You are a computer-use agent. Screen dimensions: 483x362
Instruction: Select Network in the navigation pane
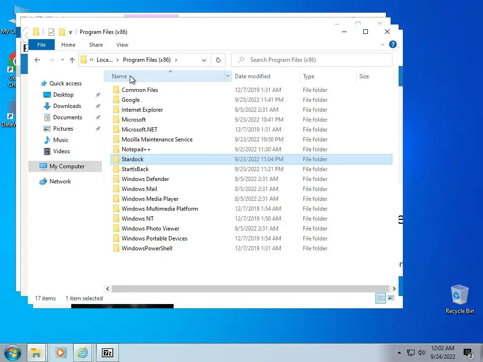[60, 181]
